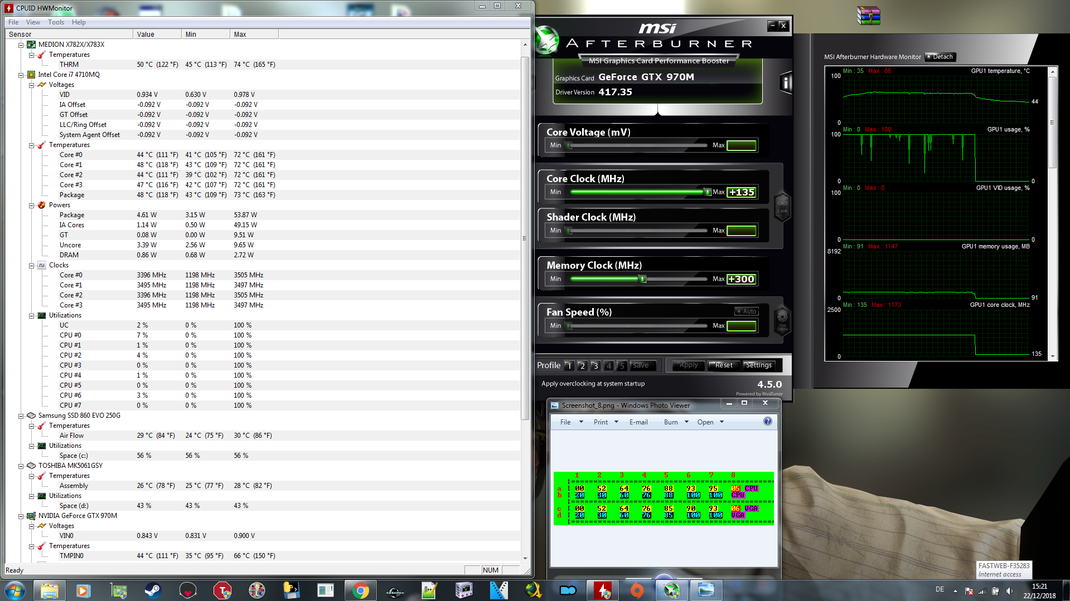Click the Photo Viewer taskbar icon
Screen dimensions: 1070x601
coord(706,590)
